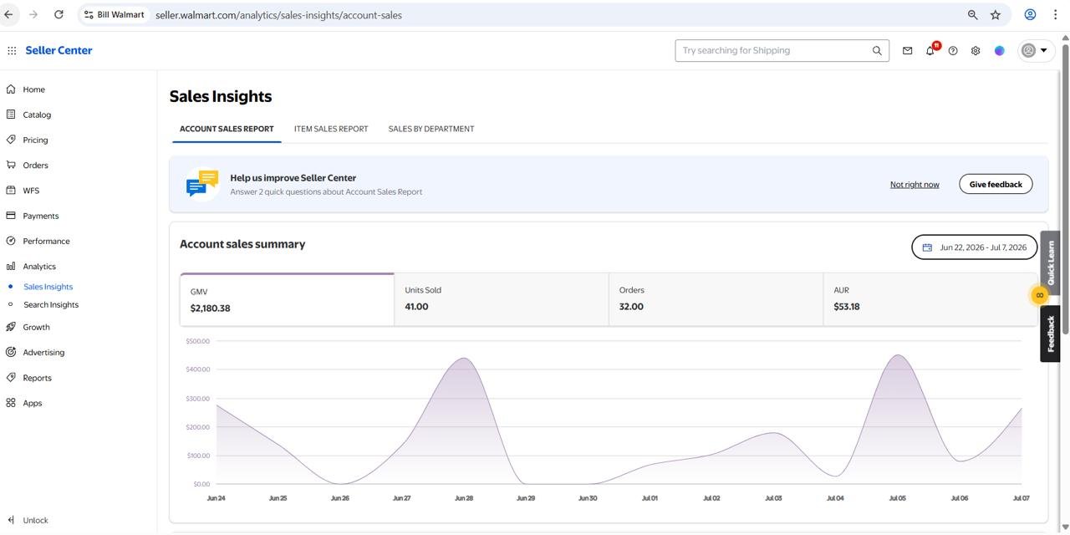Click the Try searching for Shipping field
1070x535 pixels.
773,51
